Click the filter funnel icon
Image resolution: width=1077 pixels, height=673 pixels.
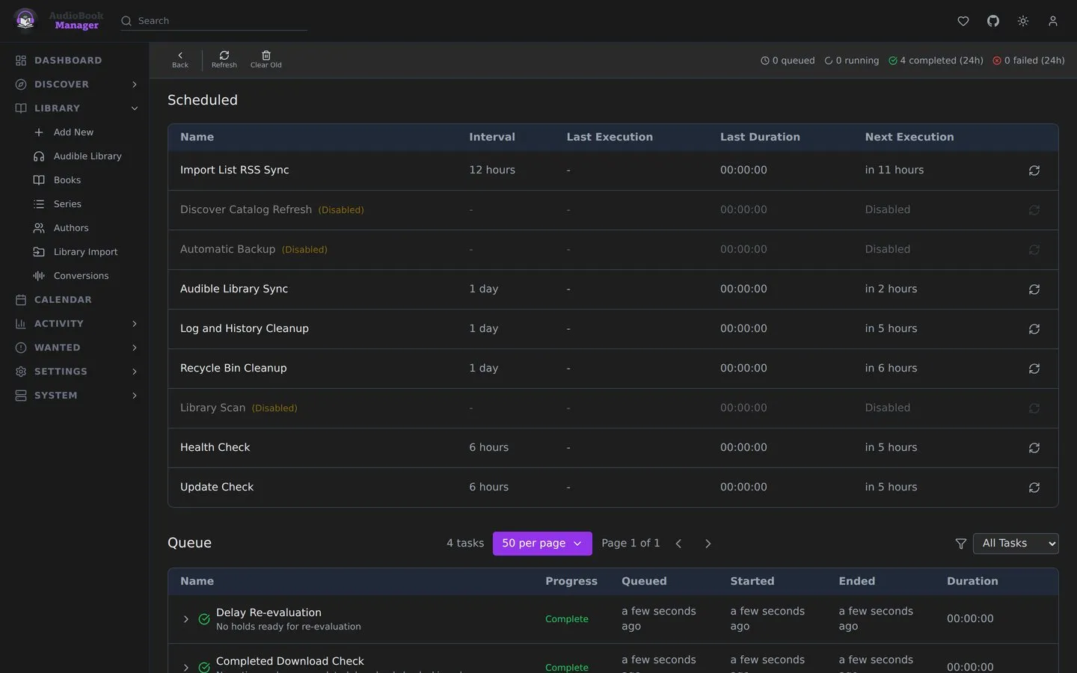click(961, 544)
